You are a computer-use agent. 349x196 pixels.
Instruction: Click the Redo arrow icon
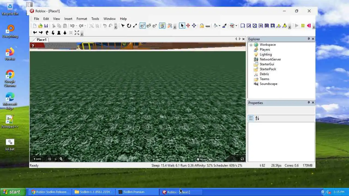point(81,26)
